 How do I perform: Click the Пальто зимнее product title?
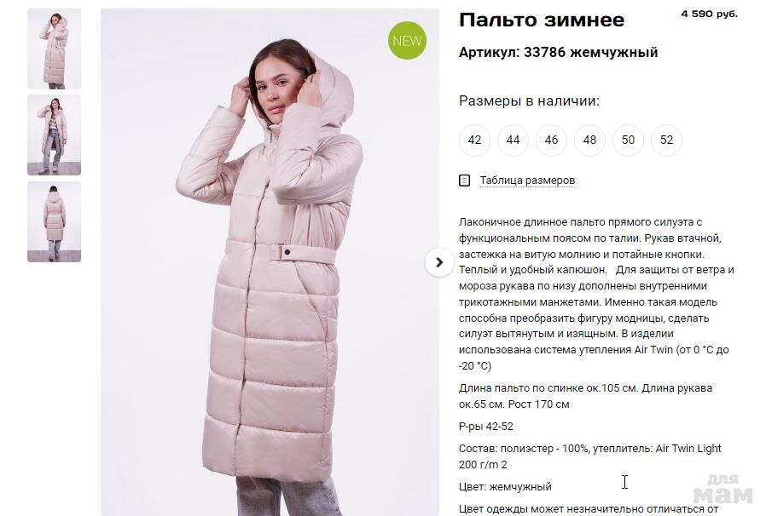click(542, 20)
